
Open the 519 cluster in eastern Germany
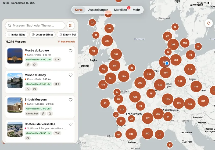coord(190,69)
